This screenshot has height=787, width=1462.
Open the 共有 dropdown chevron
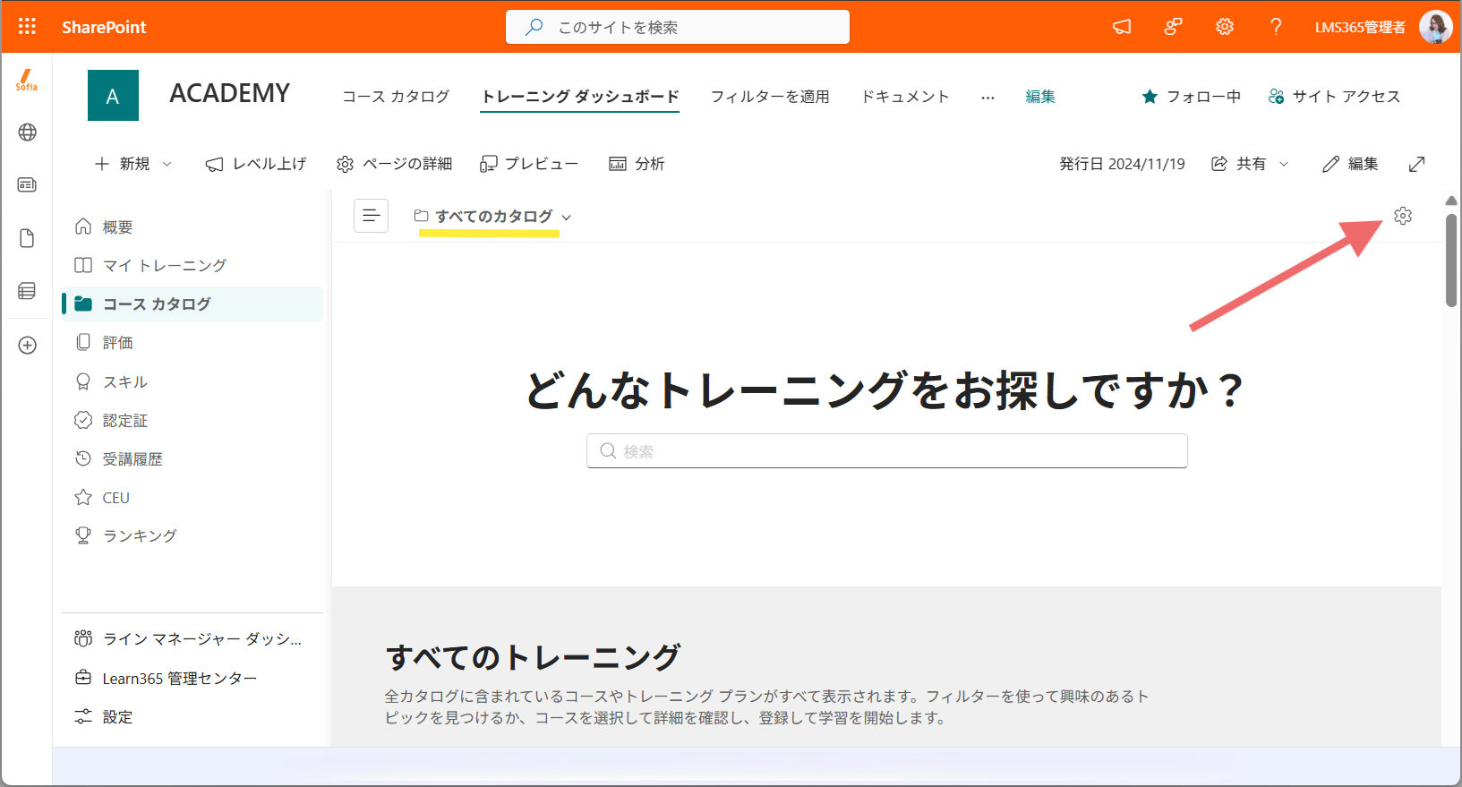click(x=1284, y=164)
